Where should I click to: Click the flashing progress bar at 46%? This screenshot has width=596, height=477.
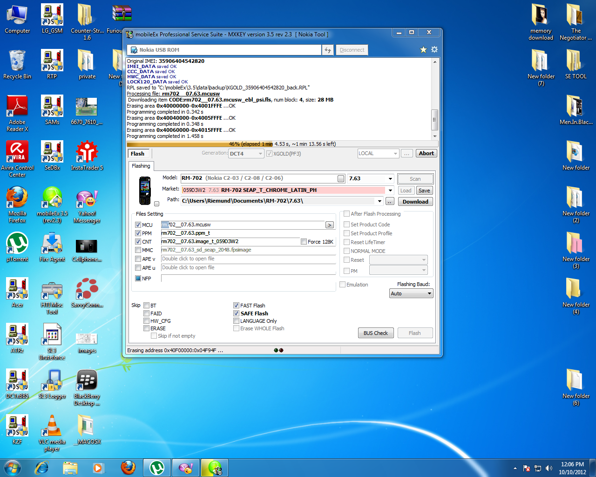tap(282, 144)
